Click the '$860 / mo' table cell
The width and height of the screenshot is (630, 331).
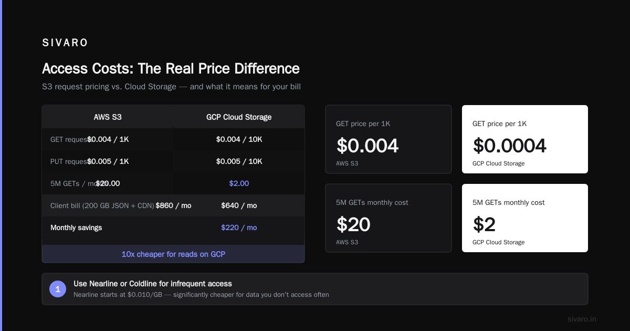(x=173, y=205)
